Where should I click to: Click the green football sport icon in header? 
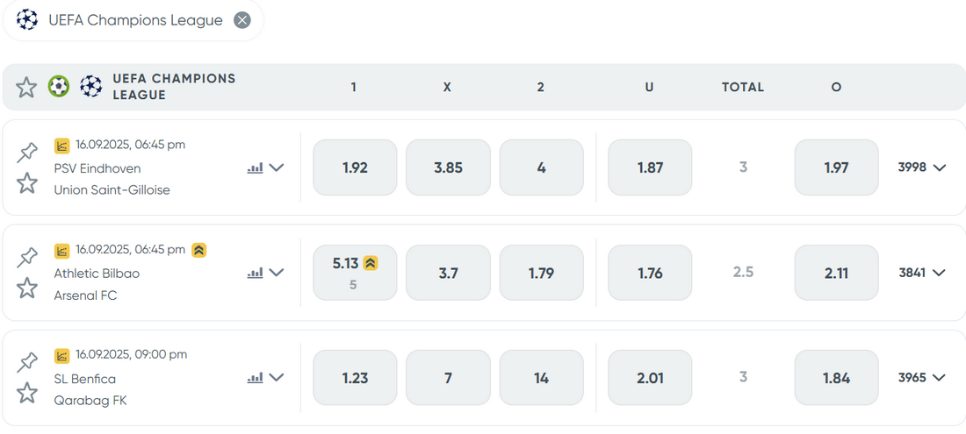tap(59, 87)
